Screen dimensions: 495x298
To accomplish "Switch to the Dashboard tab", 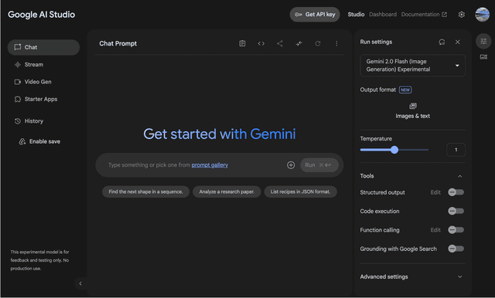I will (383, 15).
